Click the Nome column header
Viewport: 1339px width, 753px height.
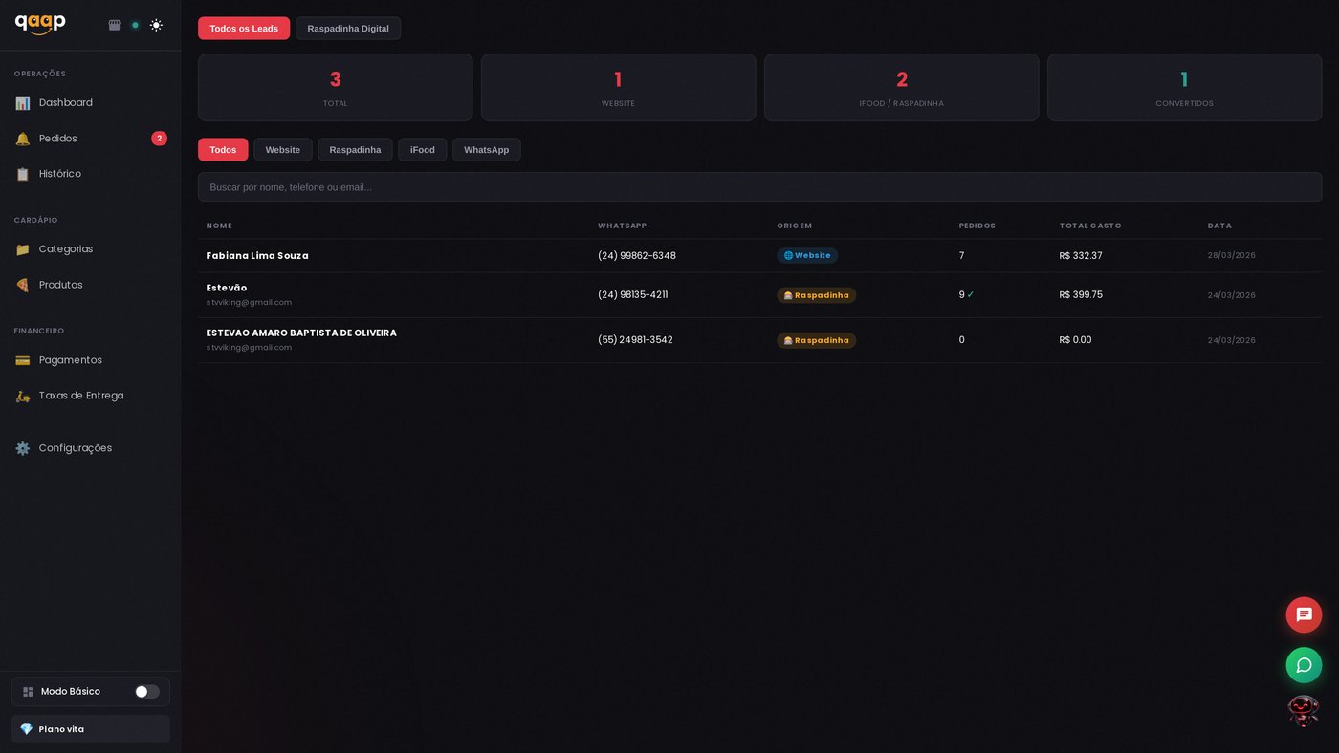pos(219,226)
